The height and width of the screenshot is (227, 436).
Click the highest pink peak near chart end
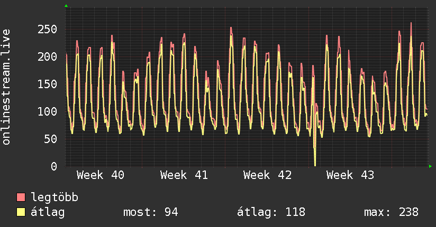click(x=411, y=23)
